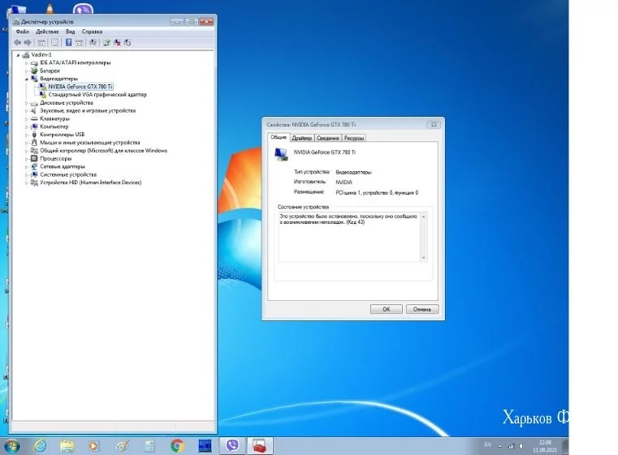Open Internet Explorer from the taskbar
This screenshot has height=455, width=618.
click(39, 444)
